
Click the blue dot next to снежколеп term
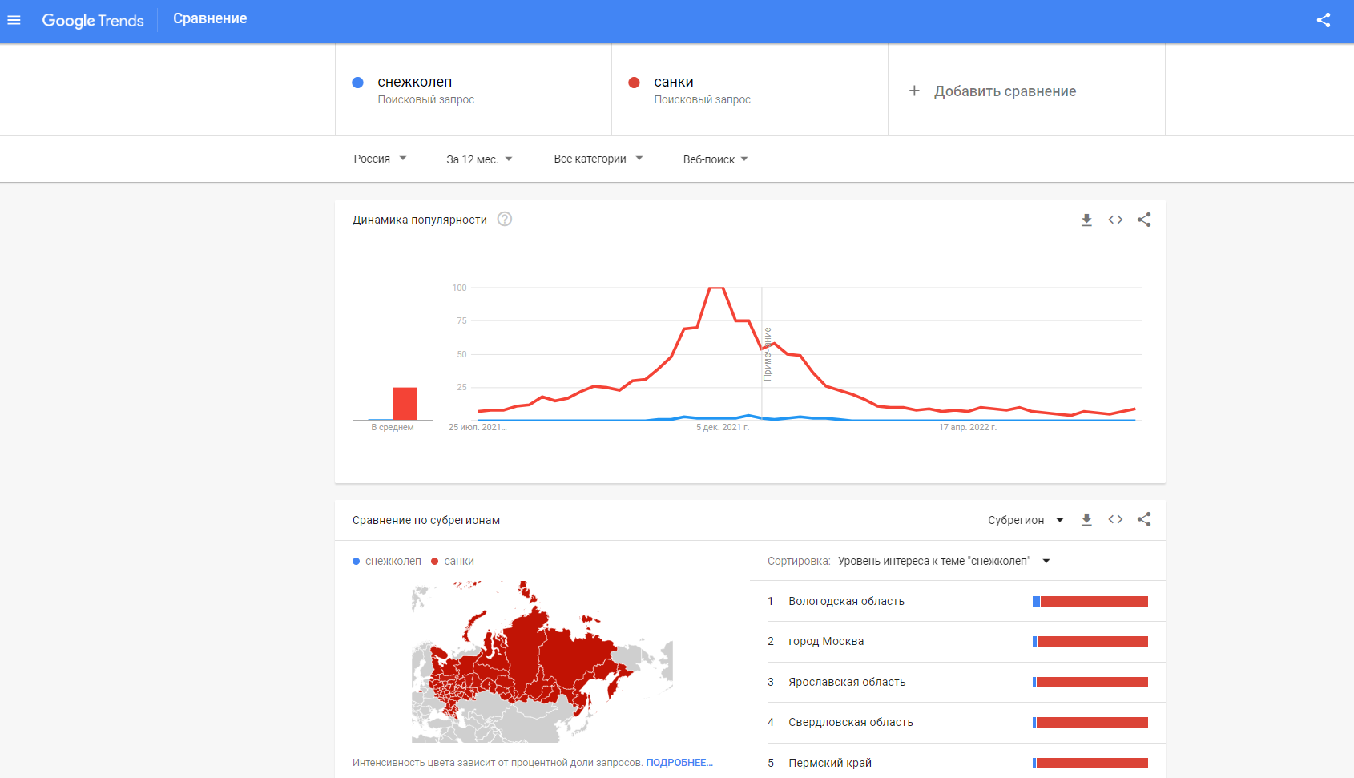pos(358,83)
